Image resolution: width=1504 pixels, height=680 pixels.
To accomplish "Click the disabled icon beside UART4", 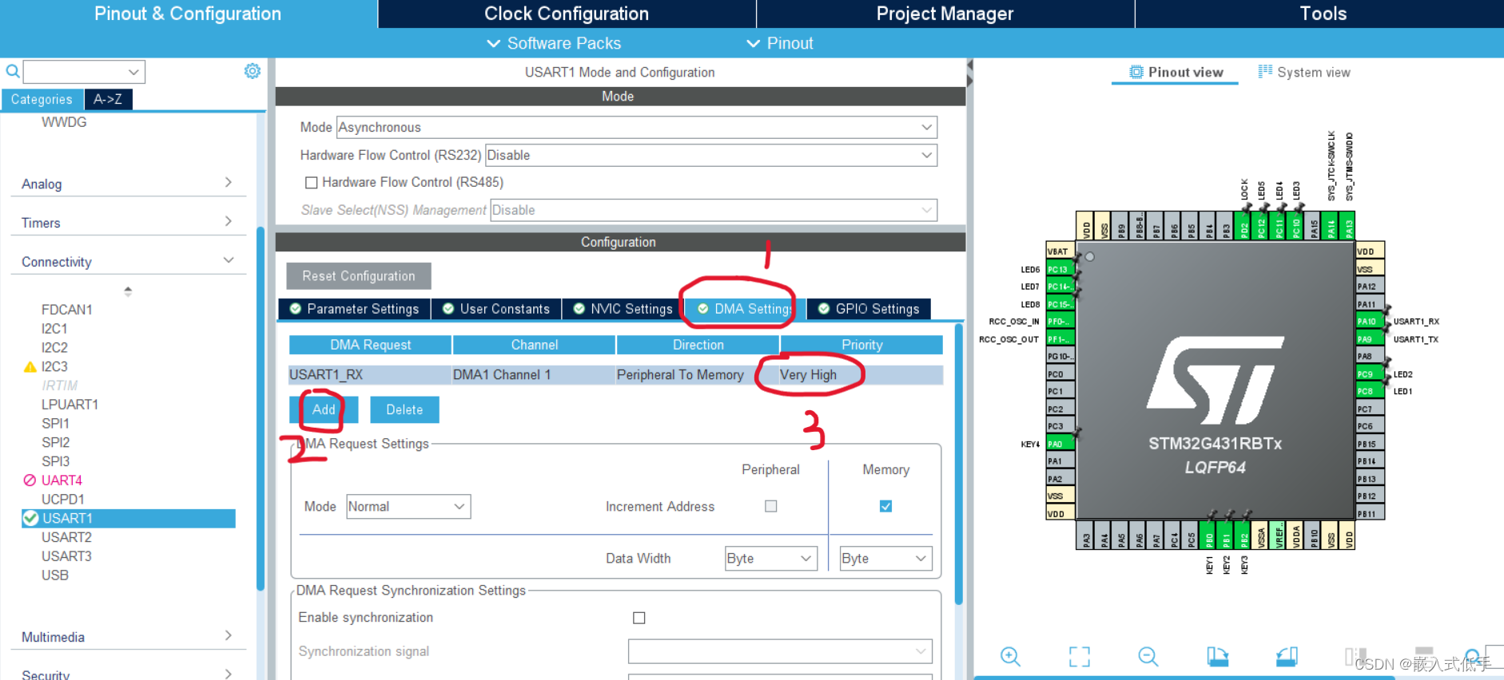I will 30,480.
